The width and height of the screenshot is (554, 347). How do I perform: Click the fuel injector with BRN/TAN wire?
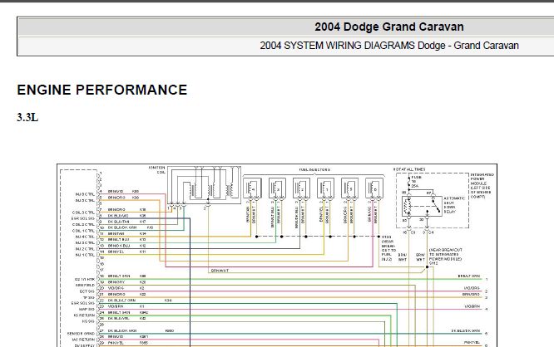pyautogui.click(x=252, y=188)
